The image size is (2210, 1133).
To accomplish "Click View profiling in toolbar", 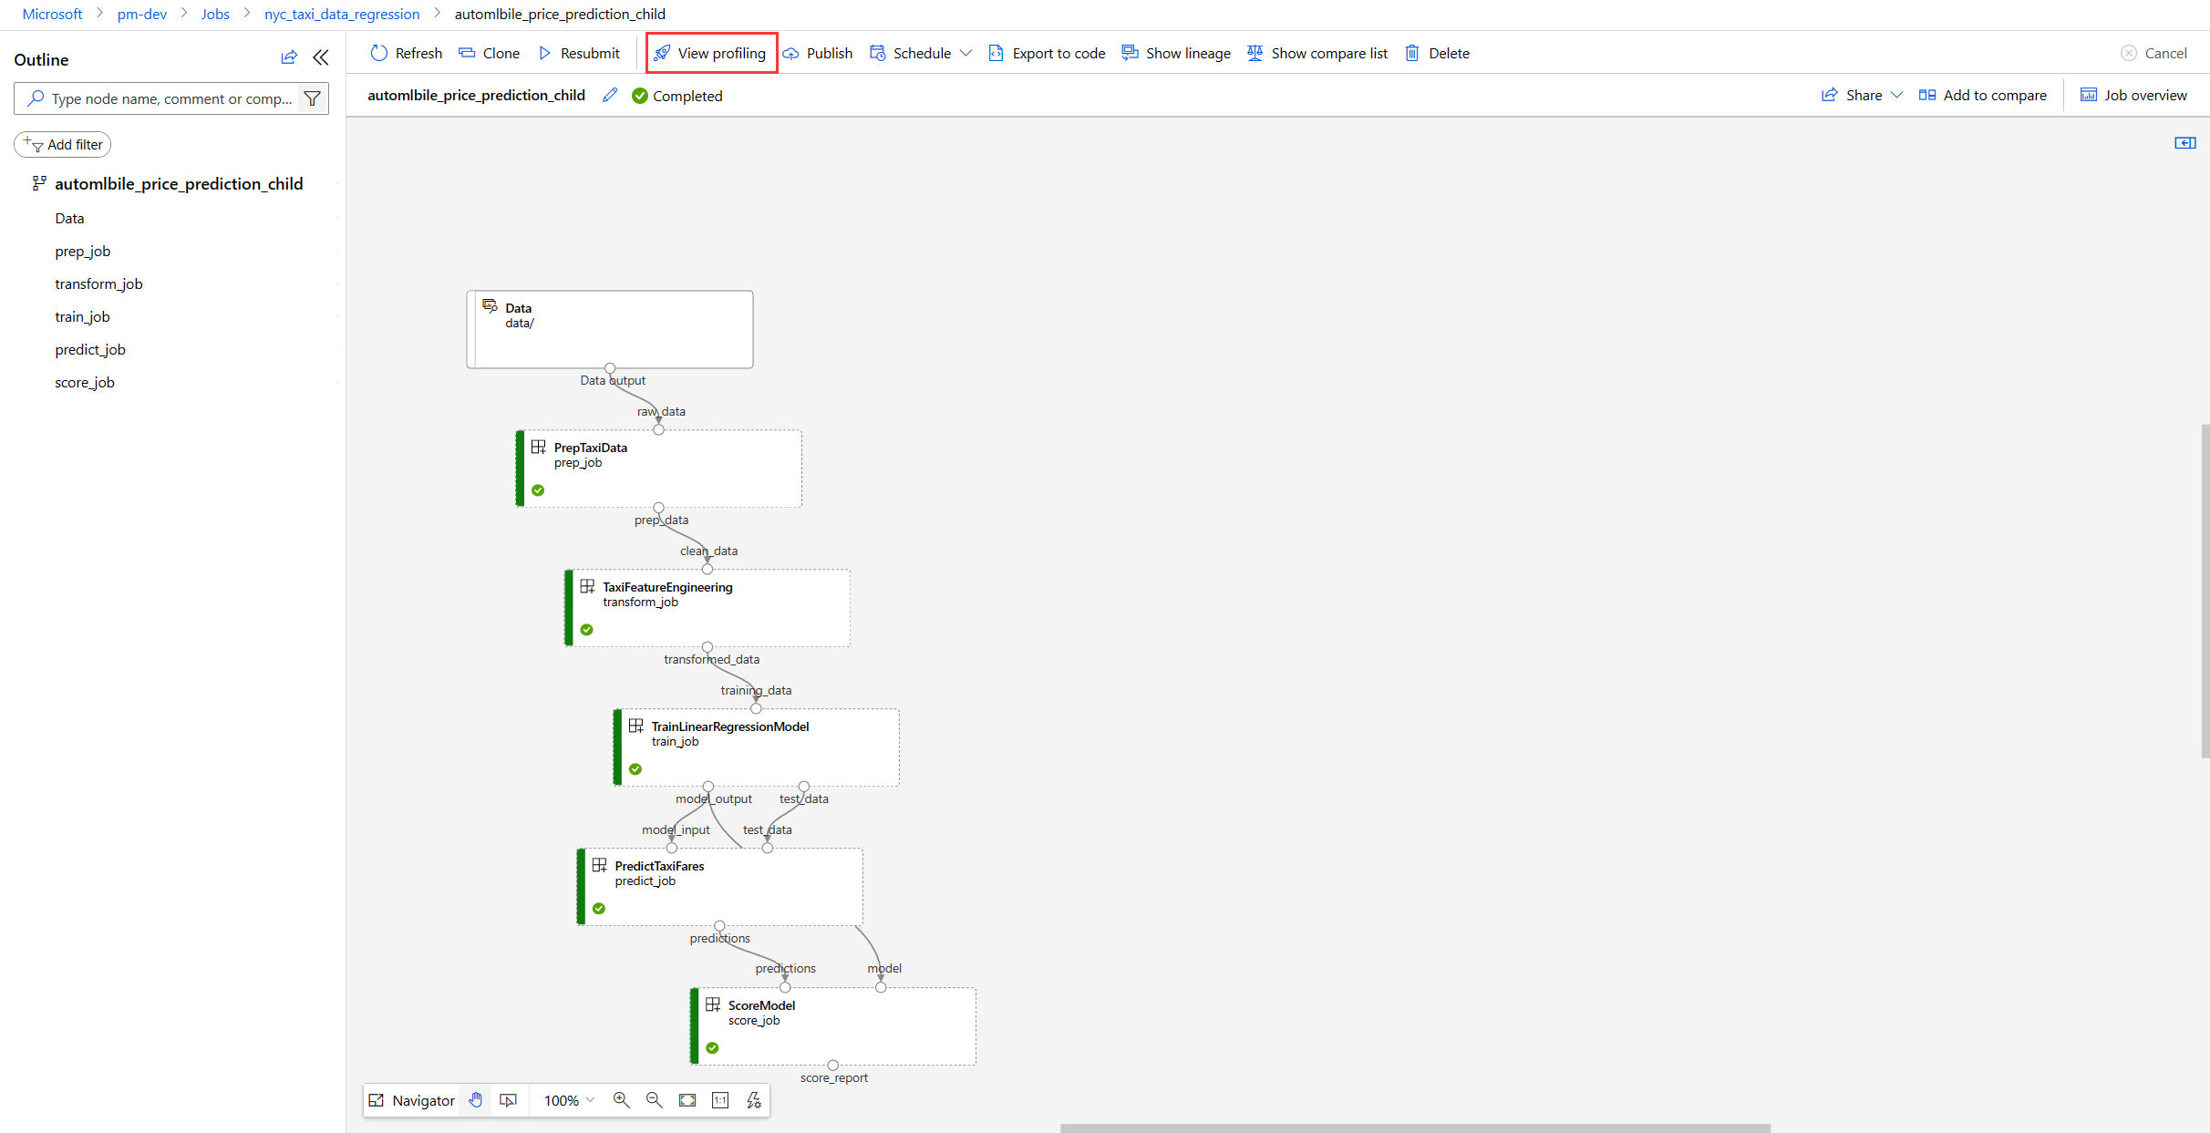I will tap(711, 53).
